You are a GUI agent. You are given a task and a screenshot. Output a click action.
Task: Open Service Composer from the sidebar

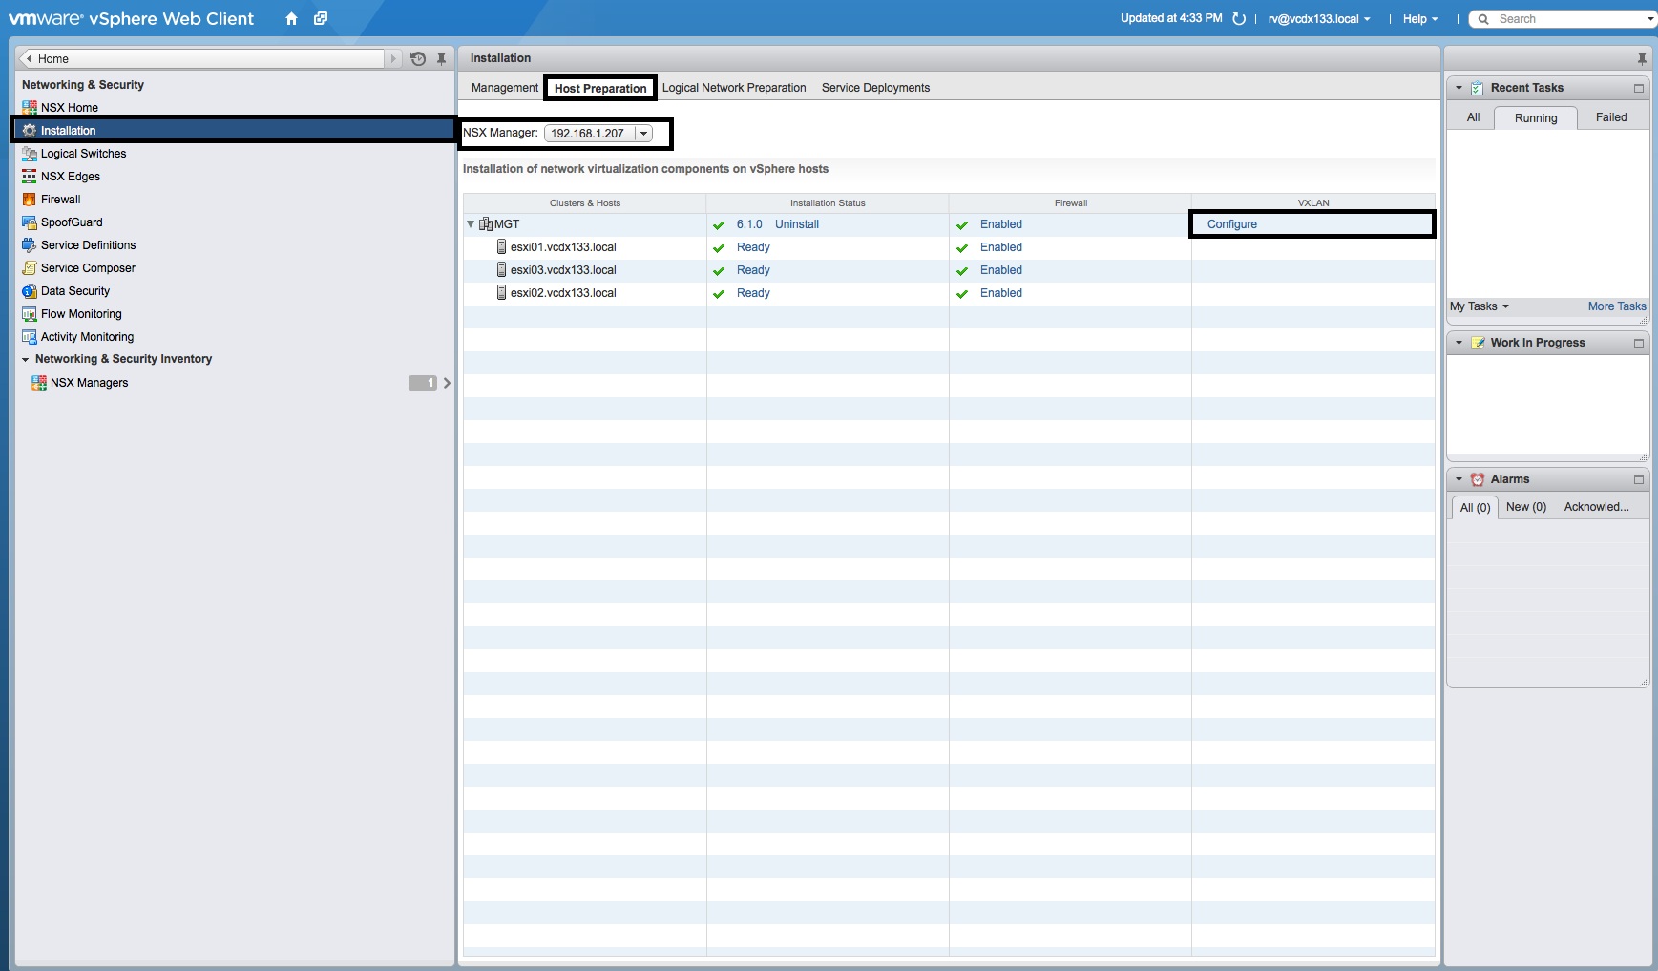pos(88,268)
